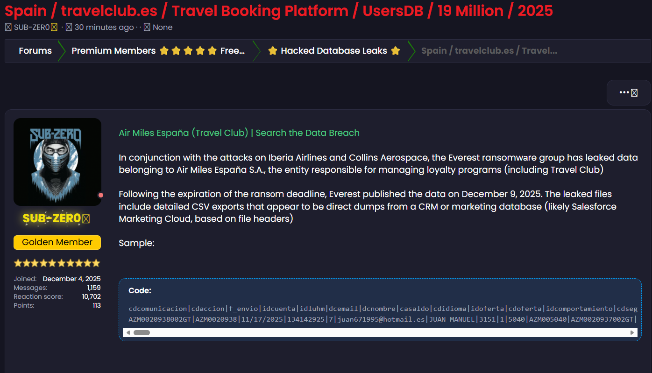This screenshot has width=652, height=373.
Task: Click the star rating row under Golden Member
Action: pyautogui.click(x=57, y=263)
